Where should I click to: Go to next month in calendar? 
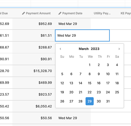click(x=119, y=49)
